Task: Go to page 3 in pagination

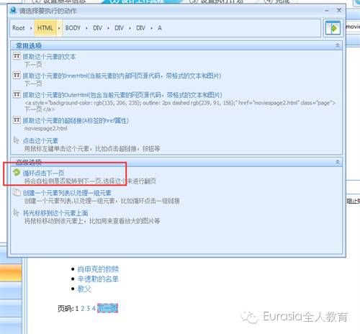Action: pos(89,308)
